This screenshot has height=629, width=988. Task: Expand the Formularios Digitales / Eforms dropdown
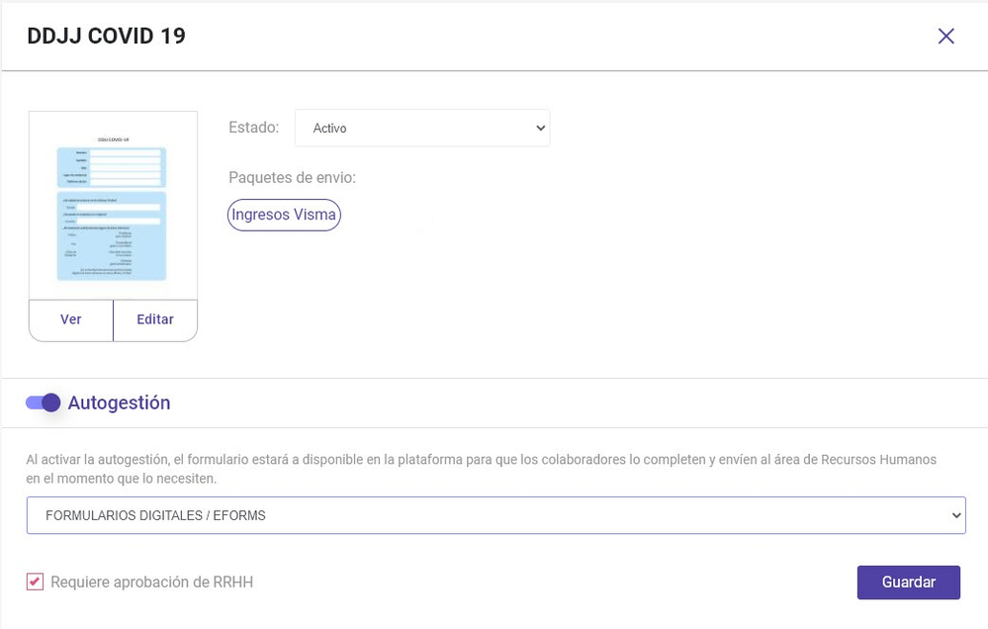(x=495, y=515)
